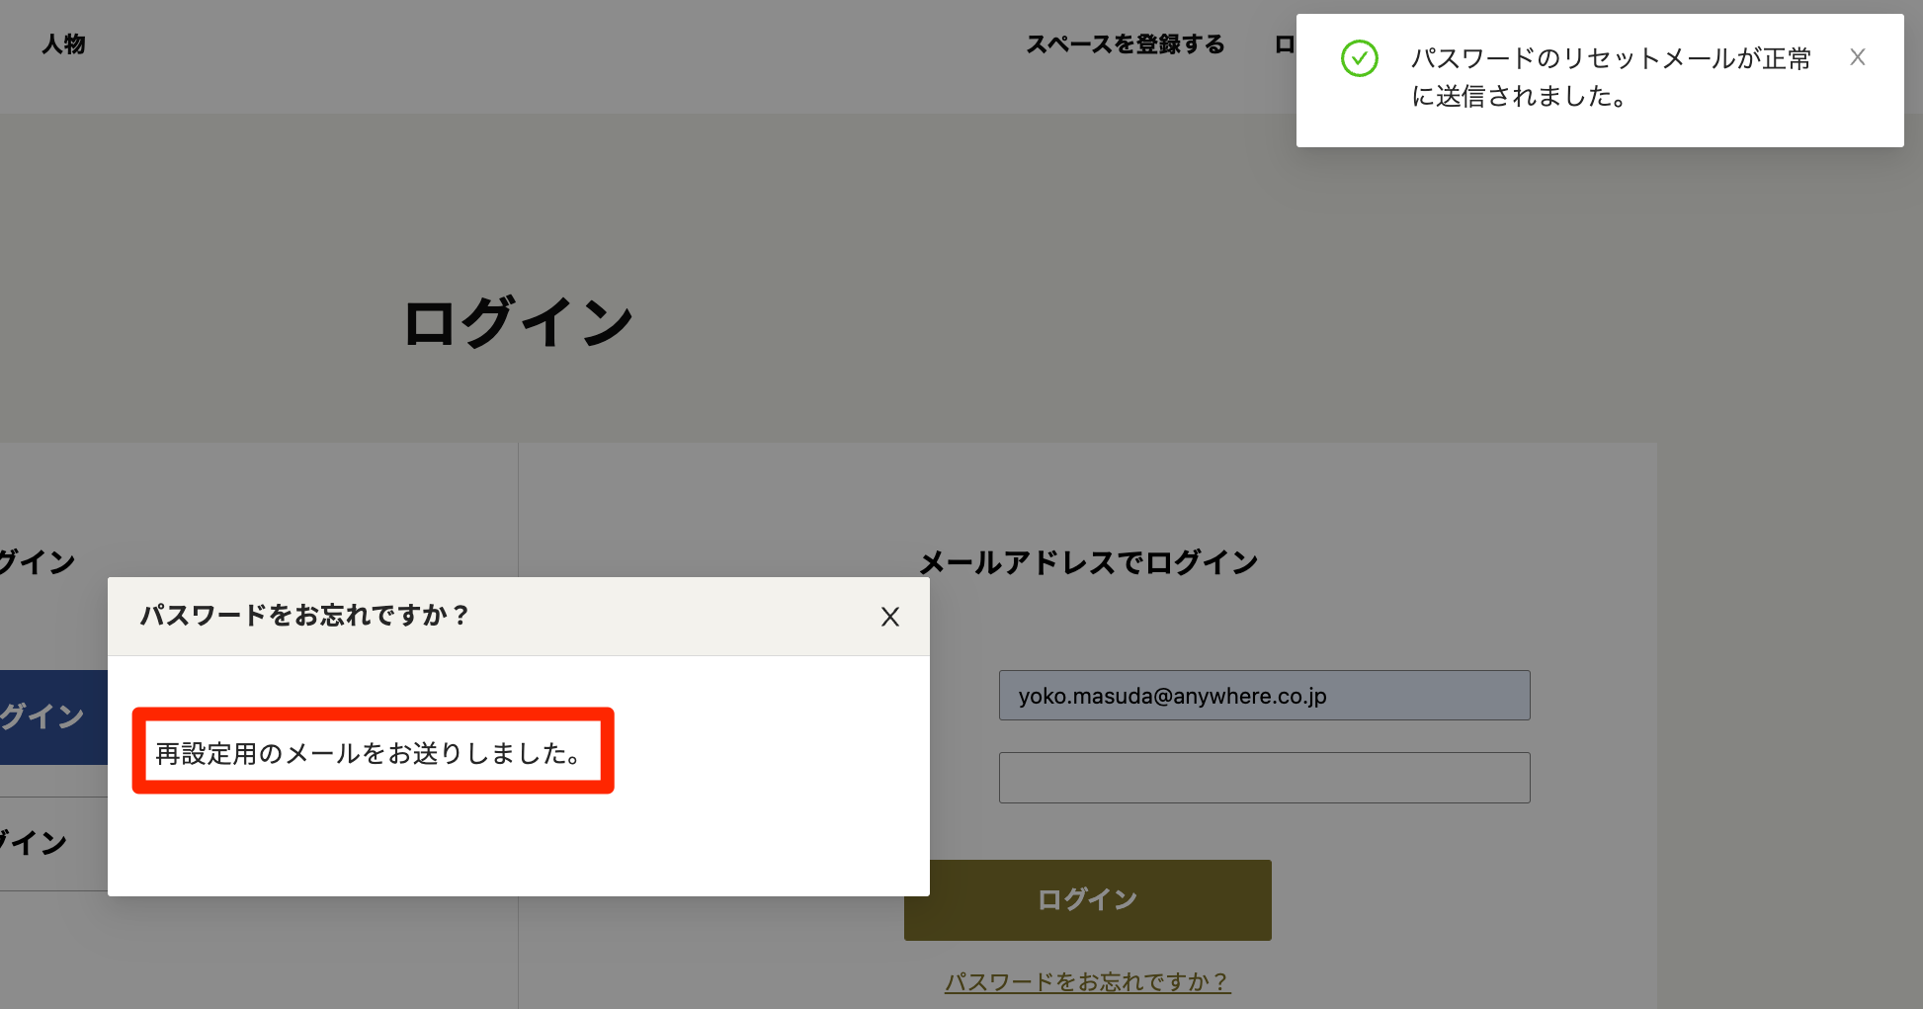The height and width of the screenshot is (1009, 1923).
Task: Click the メールアドレスでログイン section heading
Action: click(x=1087, y=560)
